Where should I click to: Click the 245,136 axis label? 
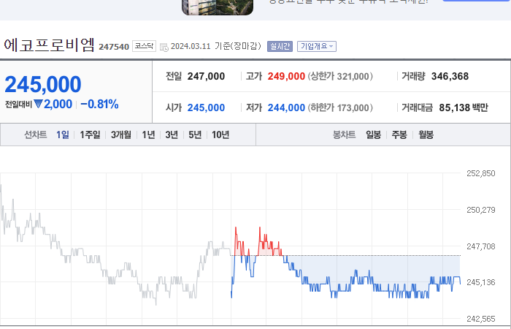click(480, 282)
